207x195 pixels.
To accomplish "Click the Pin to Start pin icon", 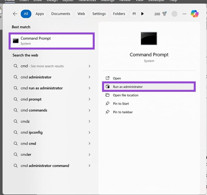I will (108, 104).
